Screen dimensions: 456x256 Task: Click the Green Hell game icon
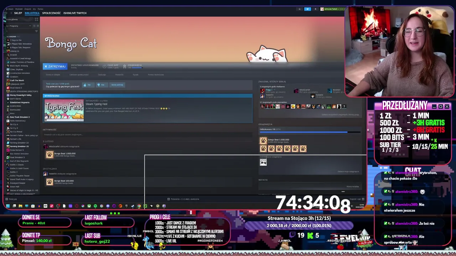(x=8, y=187)
